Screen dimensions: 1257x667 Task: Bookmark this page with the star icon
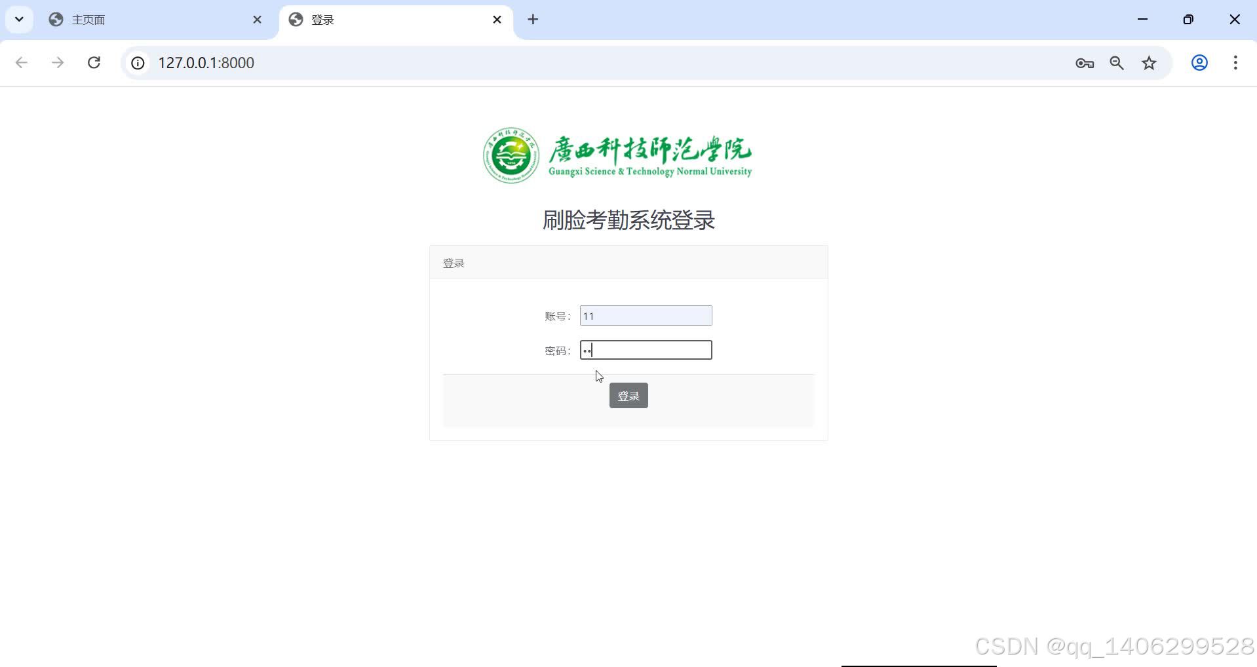[1148, 63]
